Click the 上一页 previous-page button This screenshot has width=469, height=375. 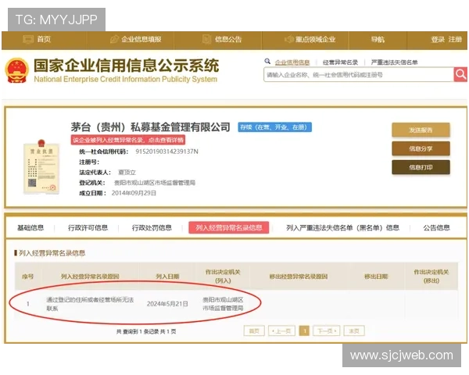(281, 331)
